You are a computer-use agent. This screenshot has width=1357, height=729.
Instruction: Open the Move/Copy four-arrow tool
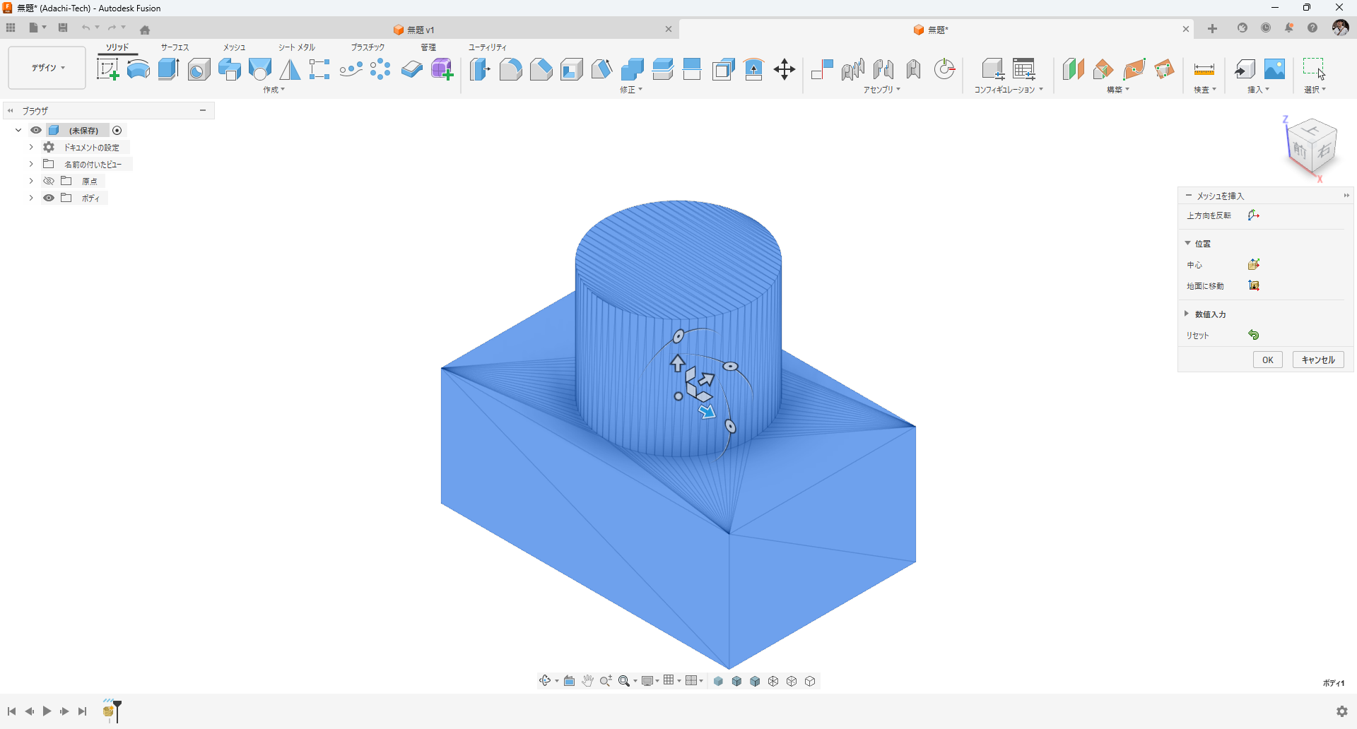point(785,69)
